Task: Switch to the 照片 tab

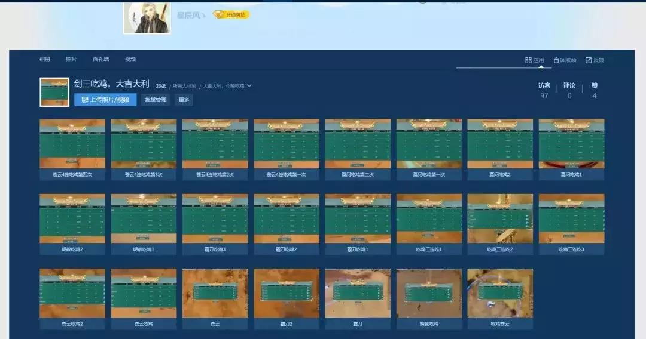Action: tap(71, 60)
